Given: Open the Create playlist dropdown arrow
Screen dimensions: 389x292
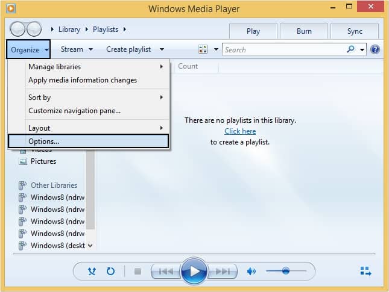Looking at the screenshot, I should click(162, 49).
